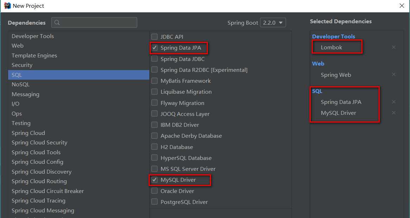Tick the H2 Database checkbox
Image resolution: width=410 pixels, height=218 pixels.
click(x=154, y=147)
